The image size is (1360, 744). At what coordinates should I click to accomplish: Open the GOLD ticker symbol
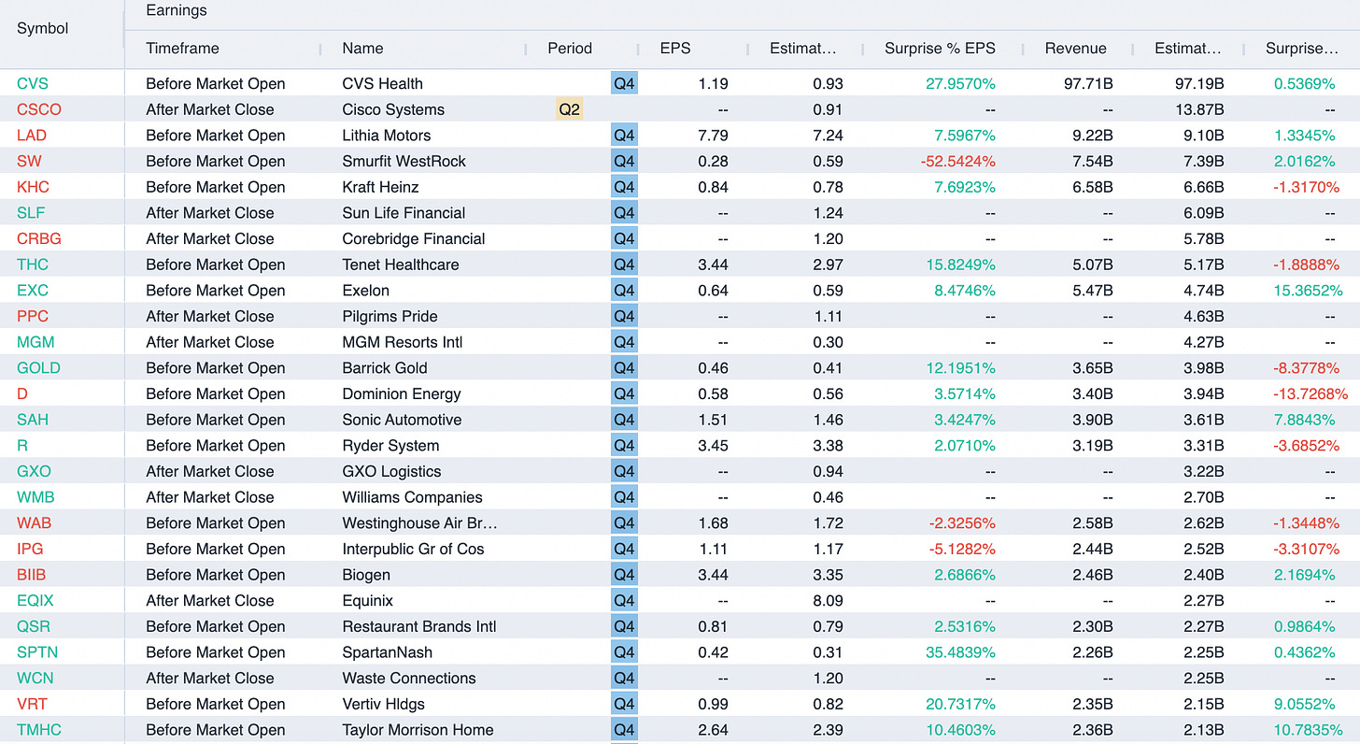click(38, 368)
